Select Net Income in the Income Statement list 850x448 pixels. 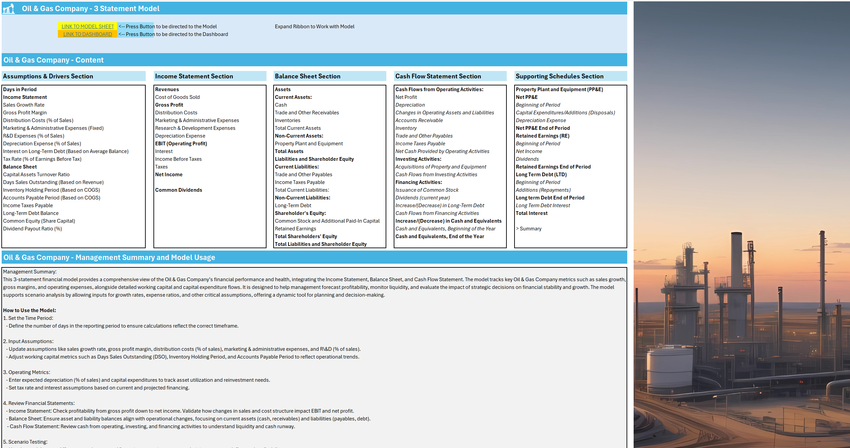169,174
